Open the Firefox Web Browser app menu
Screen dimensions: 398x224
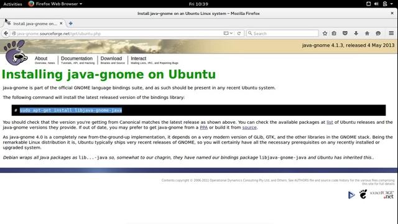55,4
